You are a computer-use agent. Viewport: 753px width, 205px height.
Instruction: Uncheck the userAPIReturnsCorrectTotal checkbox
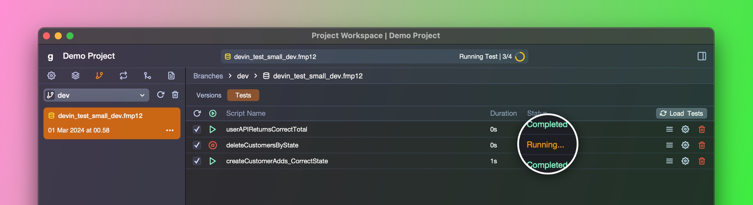point(197,129)
